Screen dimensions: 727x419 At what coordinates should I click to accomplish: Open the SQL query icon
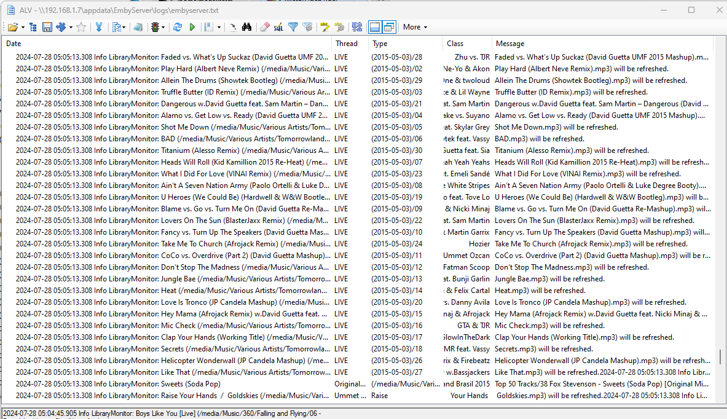pyautogui.click(x=278, y=27)
